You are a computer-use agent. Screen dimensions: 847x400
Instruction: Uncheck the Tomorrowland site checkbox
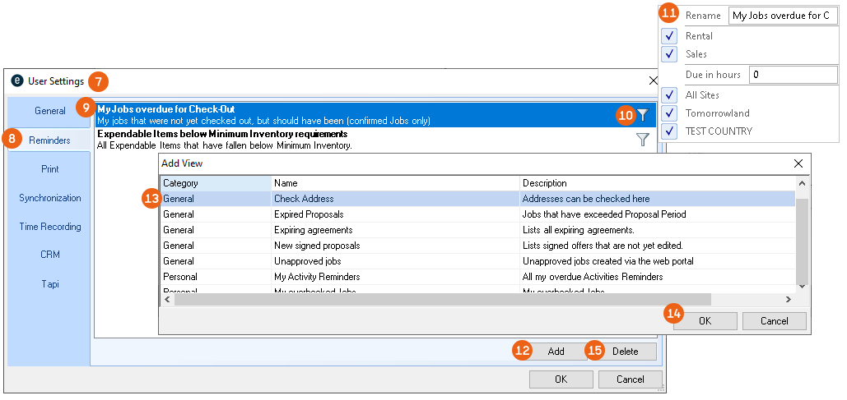point(669,113)
